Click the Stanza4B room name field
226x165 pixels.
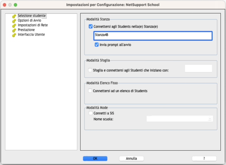[x=153, y=36]
